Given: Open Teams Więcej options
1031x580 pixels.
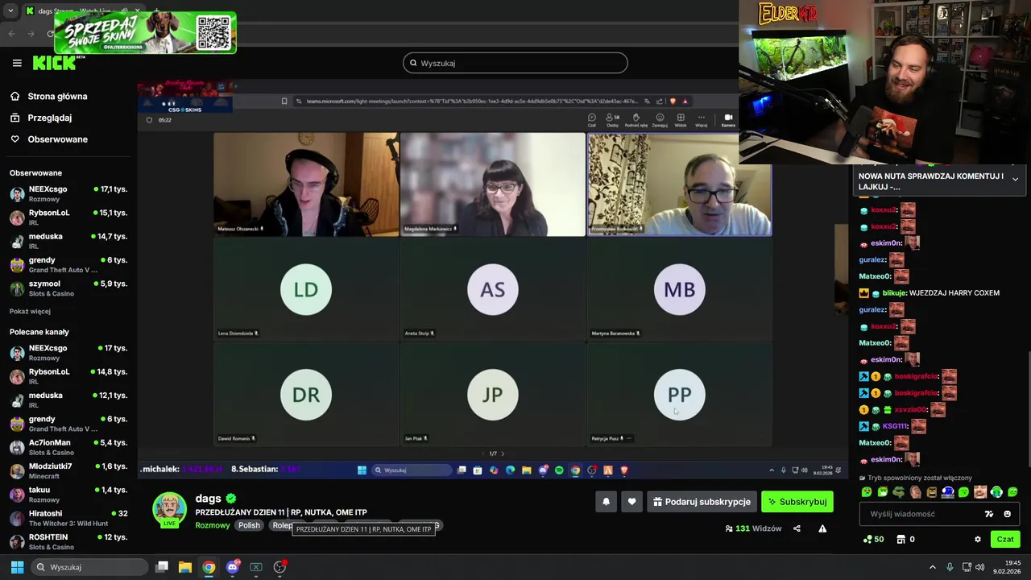Looking at the screenshot, I should 702,119.
